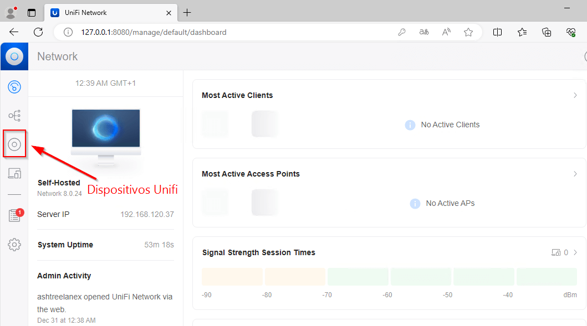Open the browser profile avatar
This screenshot has height=326, width=587.
click(11, 12)
